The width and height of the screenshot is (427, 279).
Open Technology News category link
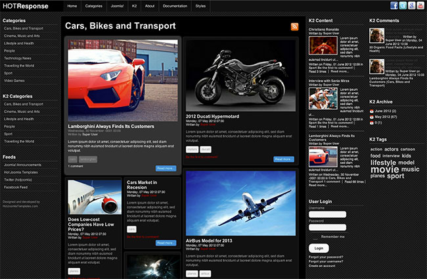18,58
